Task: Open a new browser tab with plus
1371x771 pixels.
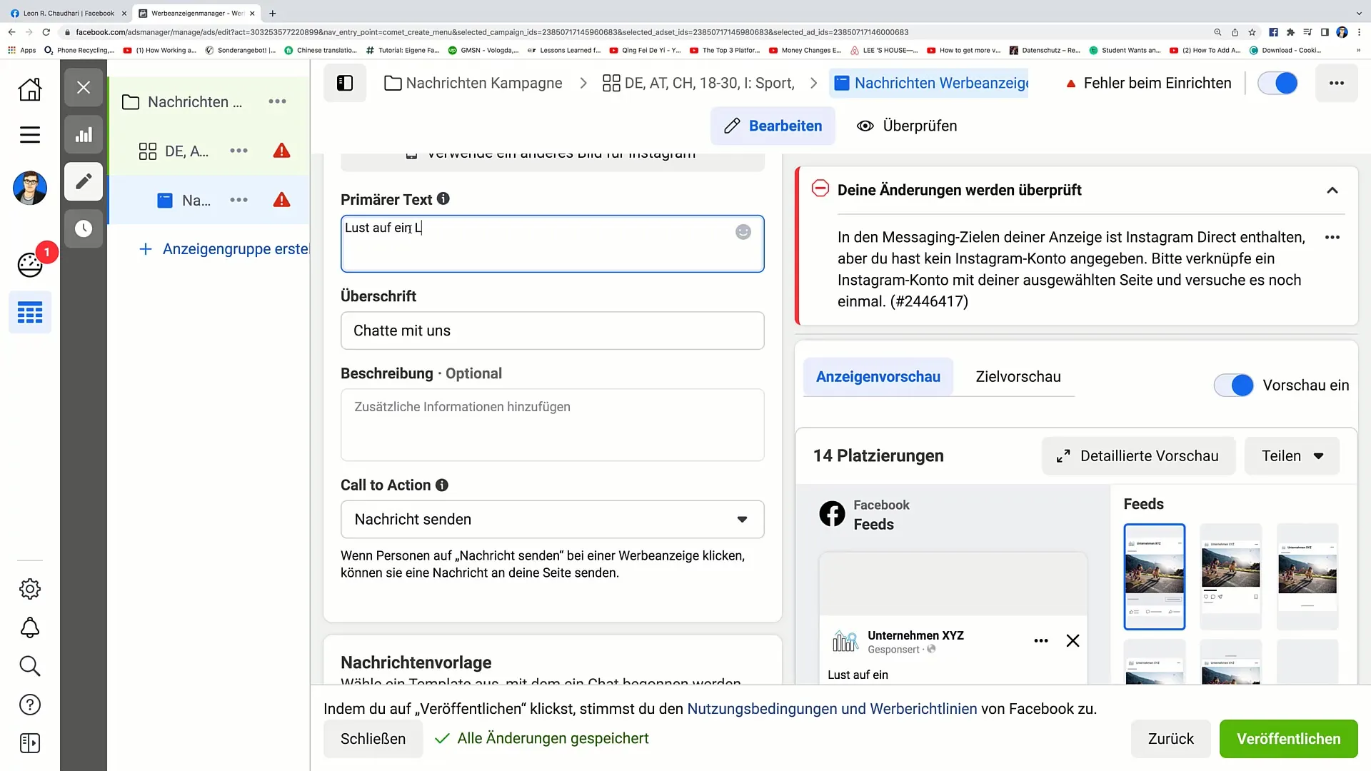Action: (272, 13)
